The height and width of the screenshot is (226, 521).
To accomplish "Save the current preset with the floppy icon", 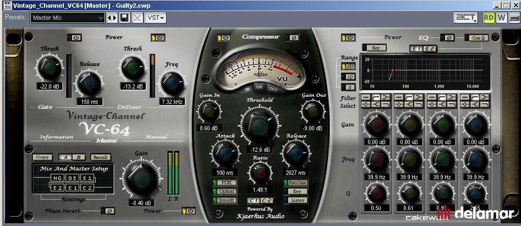I will point(124,18).
